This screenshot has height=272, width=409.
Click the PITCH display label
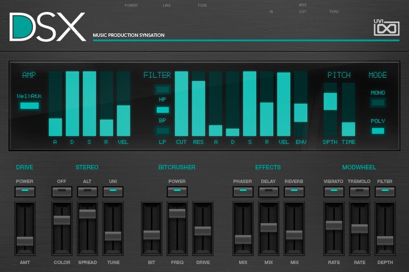pos(339,75)
